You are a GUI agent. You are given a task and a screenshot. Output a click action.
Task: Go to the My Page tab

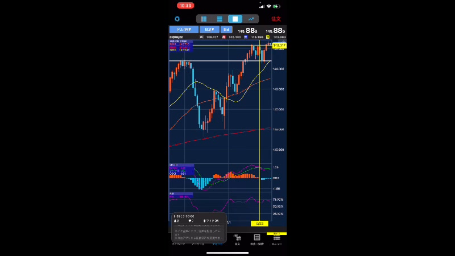pos(179,243)
